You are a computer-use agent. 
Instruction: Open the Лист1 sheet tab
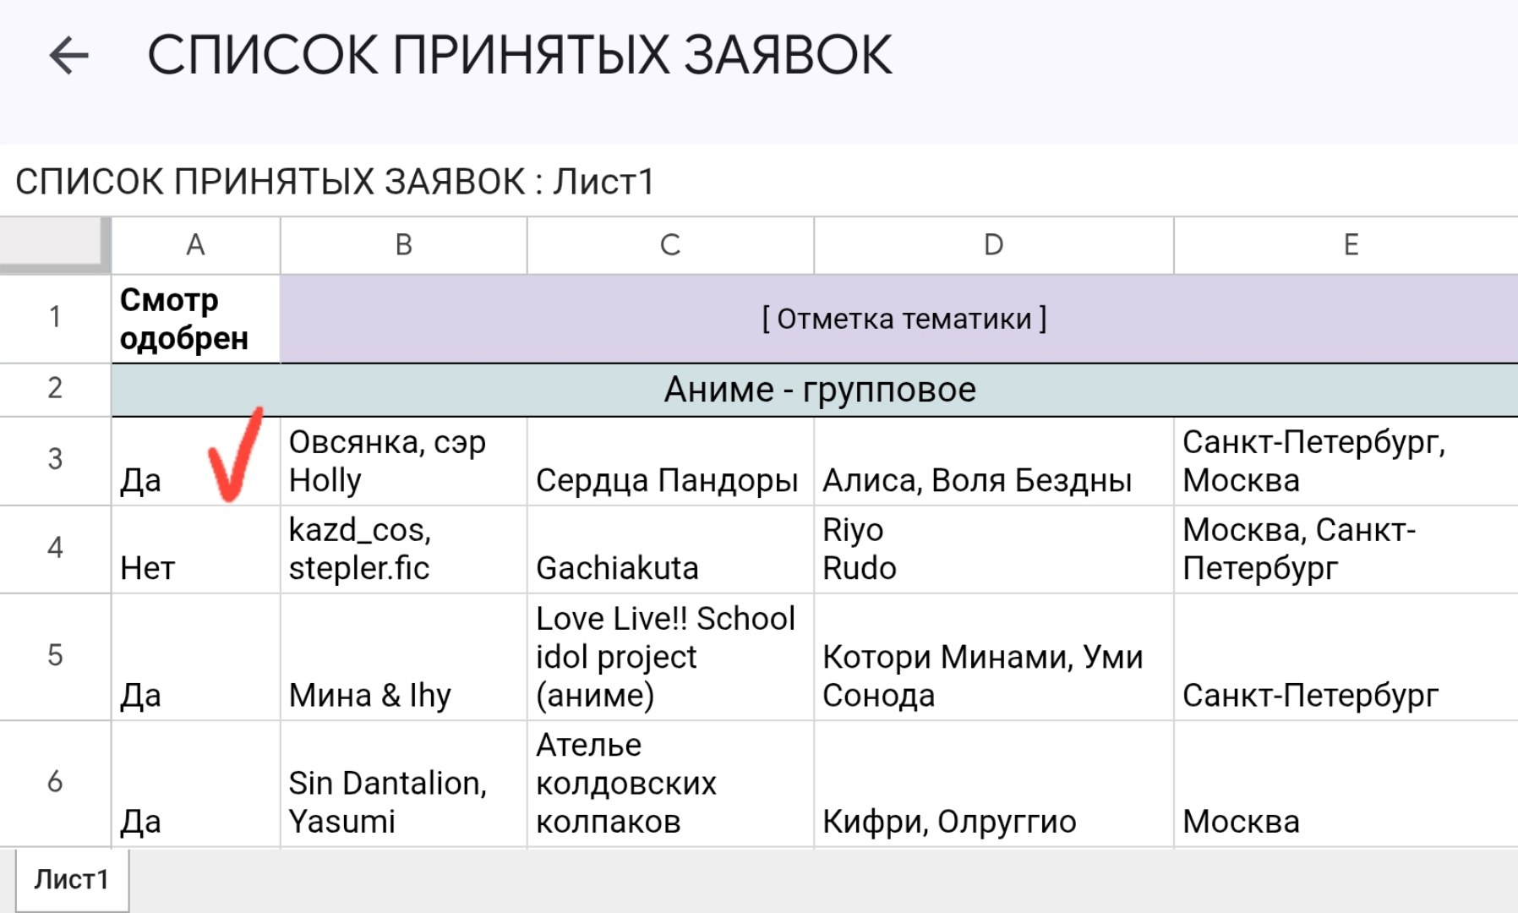point(72,880)
